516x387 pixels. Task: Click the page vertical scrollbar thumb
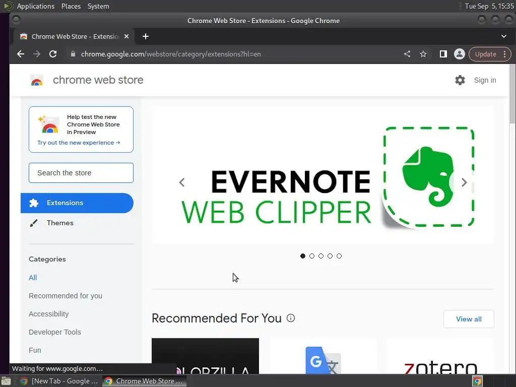pyautogui.click(x=512, y=94)
